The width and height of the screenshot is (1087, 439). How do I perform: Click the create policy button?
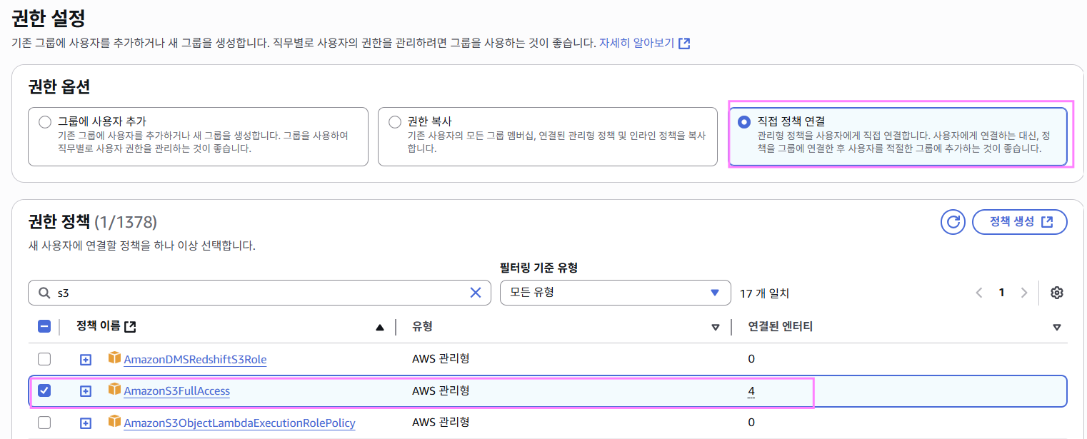click(1020, 222)
